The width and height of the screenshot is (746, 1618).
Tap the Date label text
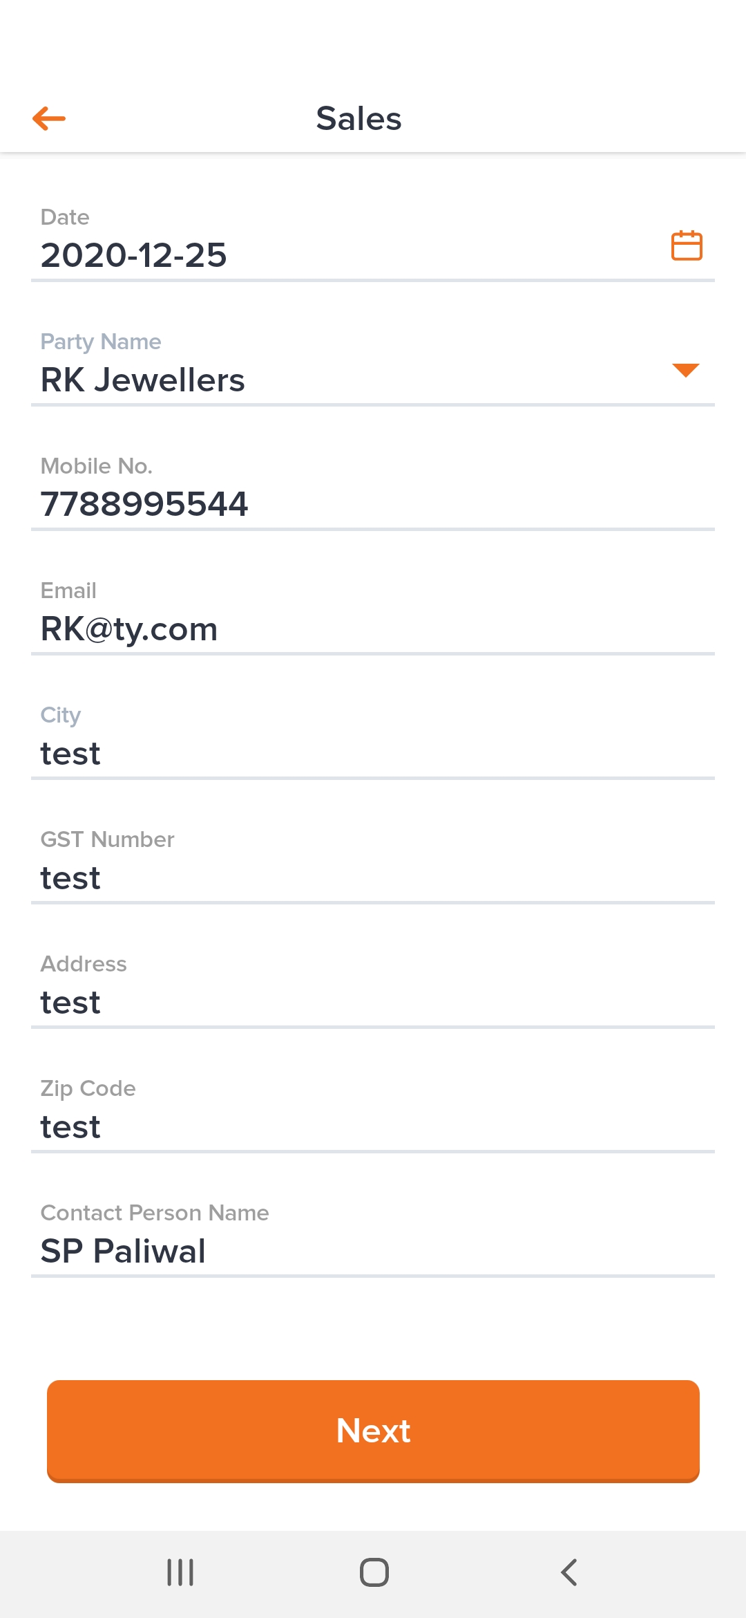[x=65, y=217]
